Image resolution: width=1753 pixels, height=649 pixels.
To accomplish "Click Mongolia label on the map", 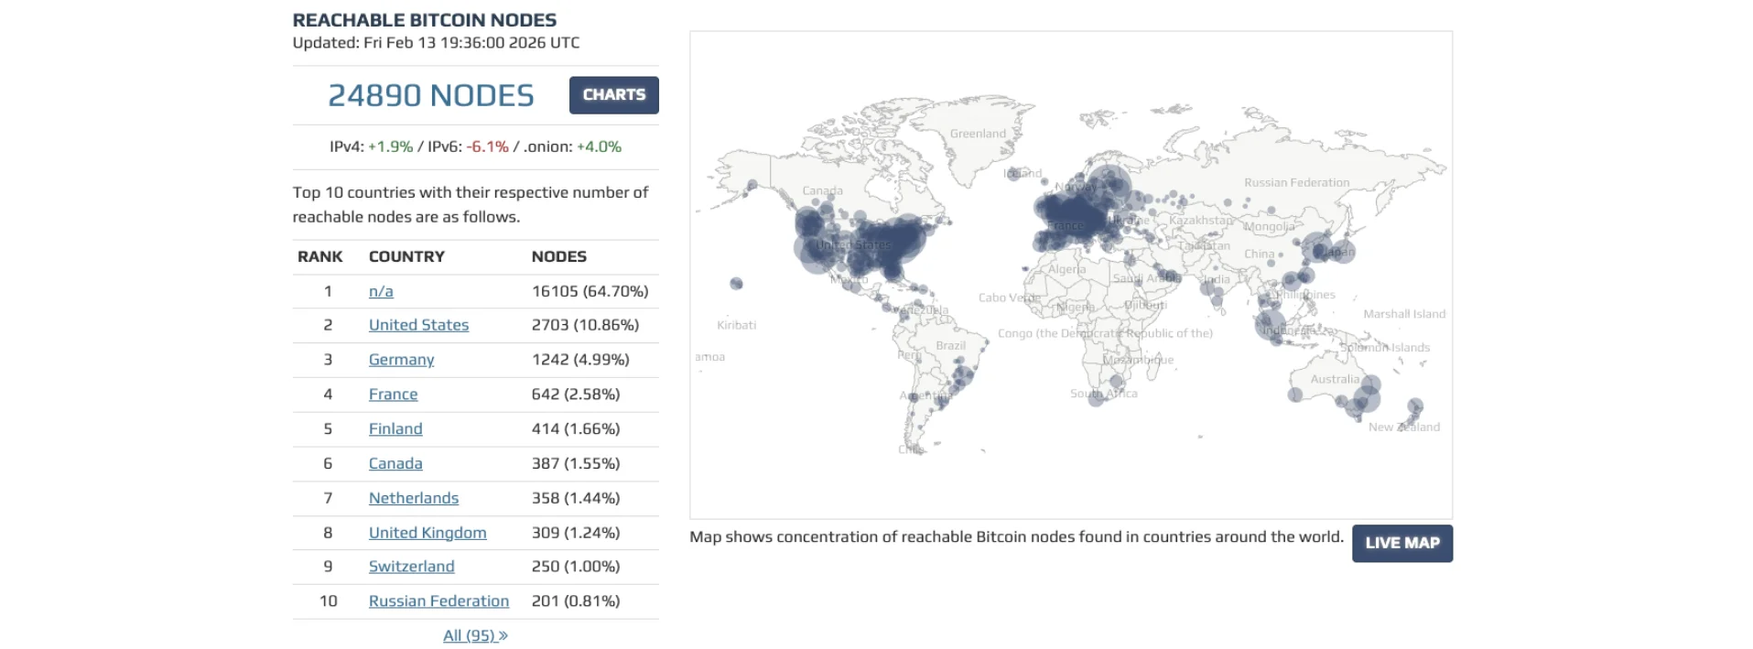I will pos(1269,226).
